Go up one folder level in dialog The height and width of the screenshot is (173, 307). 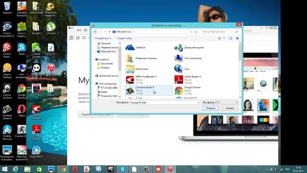[109, 32]
